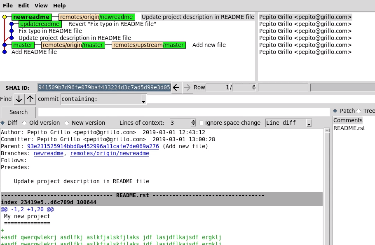Select the New version radio button
Image resolution: width=375 pixels, height=245 pixels.
[x=67, y=123]
